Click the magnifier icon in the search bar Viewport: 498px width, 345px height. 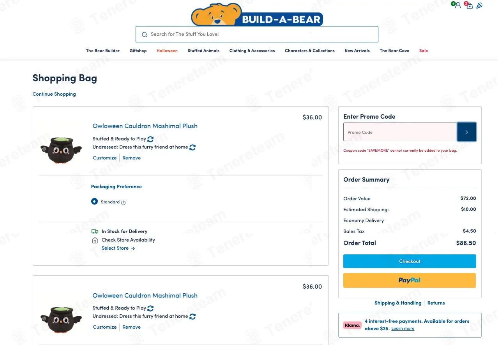(x=145, y=34)
